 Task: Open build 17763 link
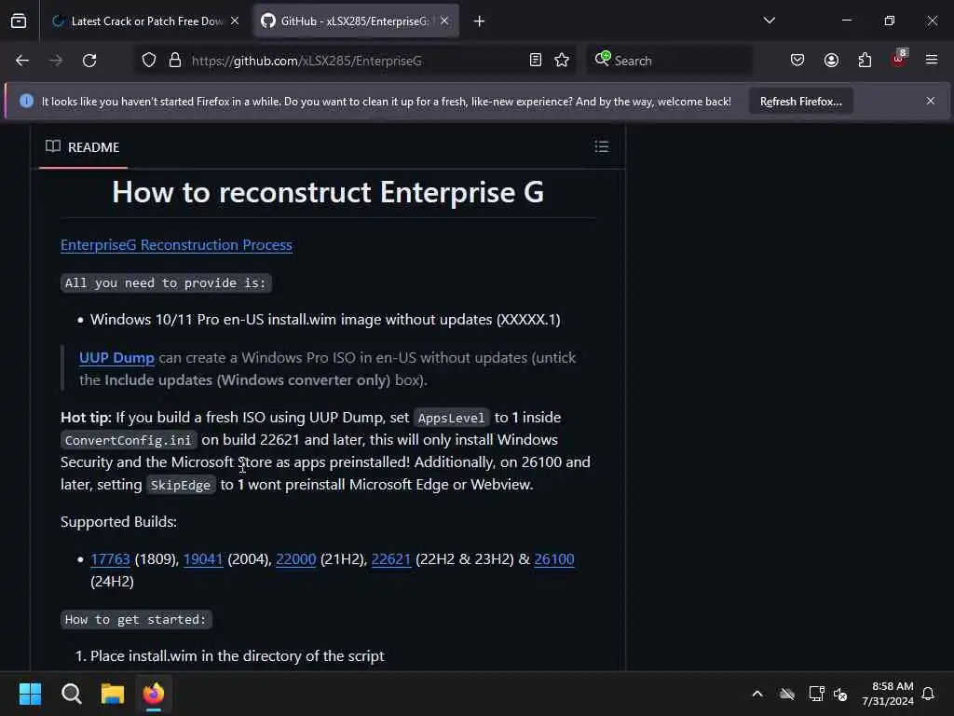[110, 559]
